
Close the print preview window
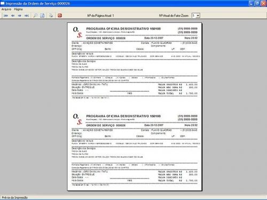[x=264, y=3]
